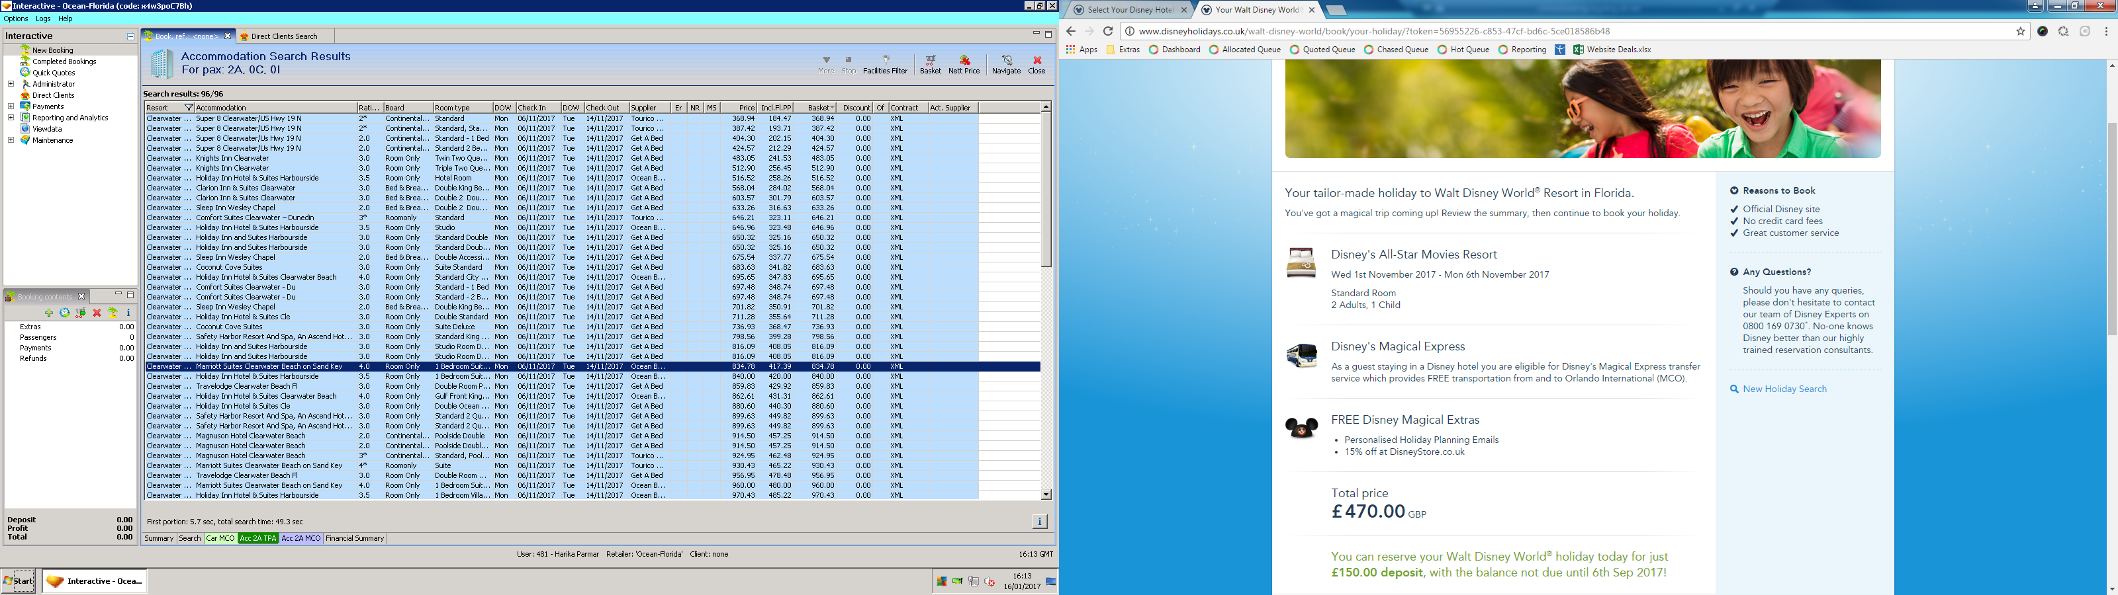Click the red X delete icon in Booking contents
Viewport: 2118px width, 595px height.
click(97, 313)
